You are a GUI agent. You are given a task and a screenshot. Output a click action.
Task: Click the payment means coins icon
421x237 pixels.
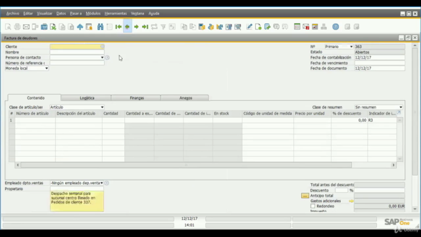point(210,26)
